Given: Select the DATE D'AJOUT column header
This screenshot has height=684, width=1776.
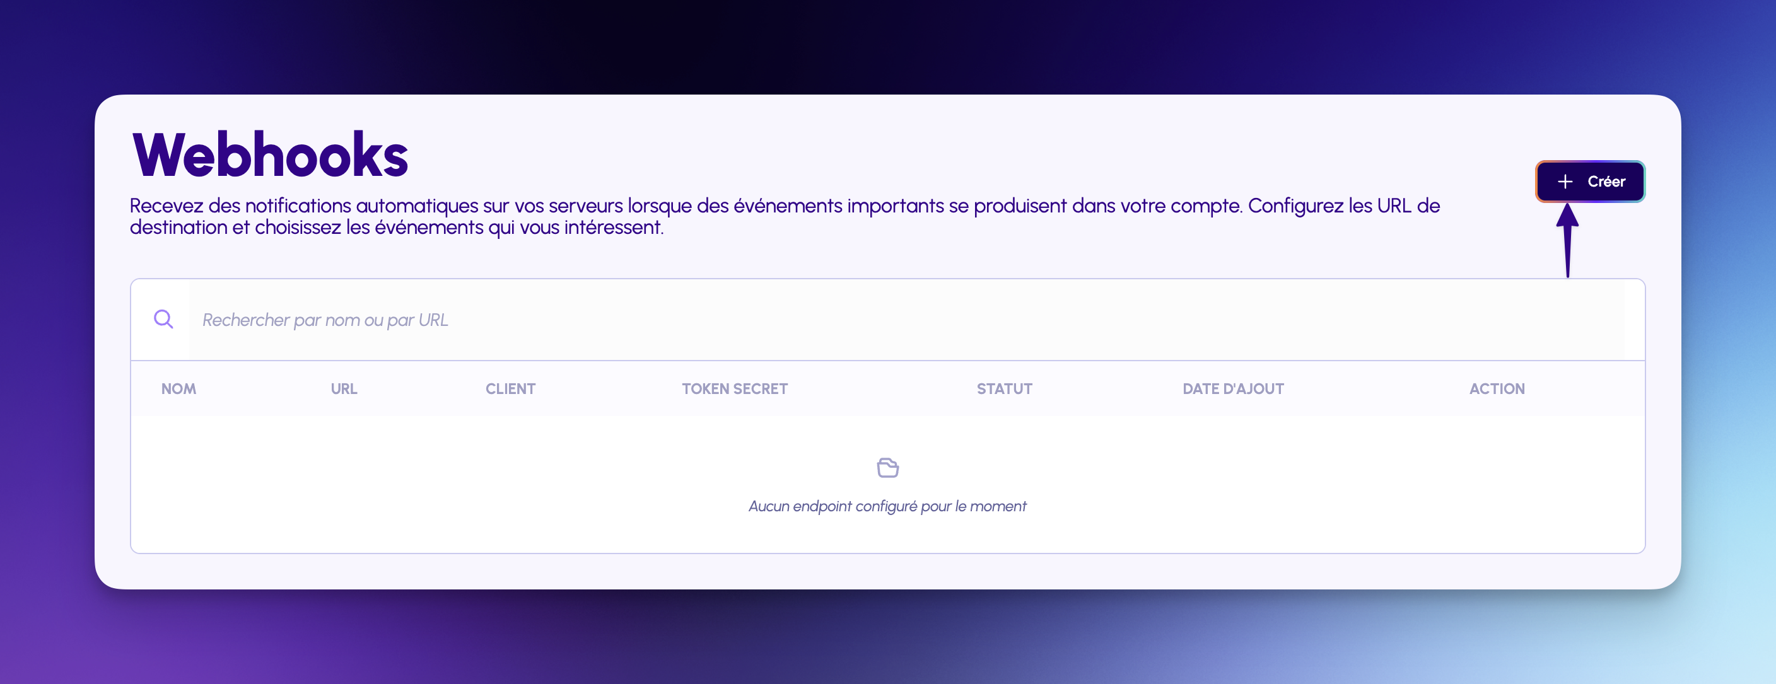Looking at the screenshot, I should pos(1233,388).
